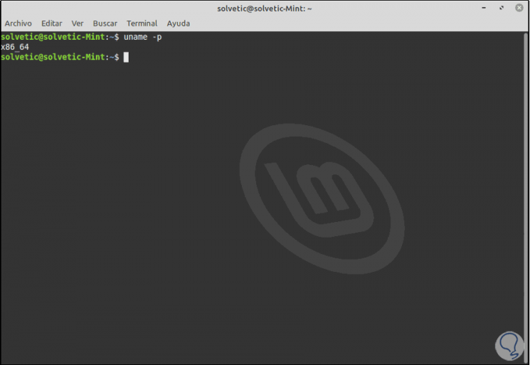530x365 pixels.
Task: Open the Ayuda menu
Action: tap(179, 23)
